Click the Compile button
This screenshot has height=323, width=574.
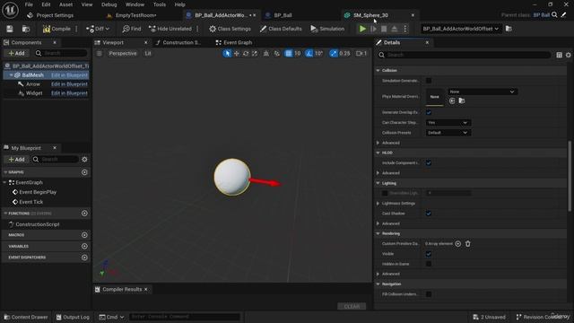point(57,29)
